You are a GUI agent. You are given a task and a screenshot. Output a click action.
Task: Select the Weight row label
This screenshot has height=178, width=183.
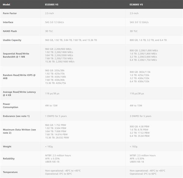(7, 147)
